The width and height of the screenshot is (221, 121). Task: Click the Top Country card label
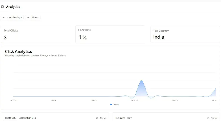tap(161, 31)
